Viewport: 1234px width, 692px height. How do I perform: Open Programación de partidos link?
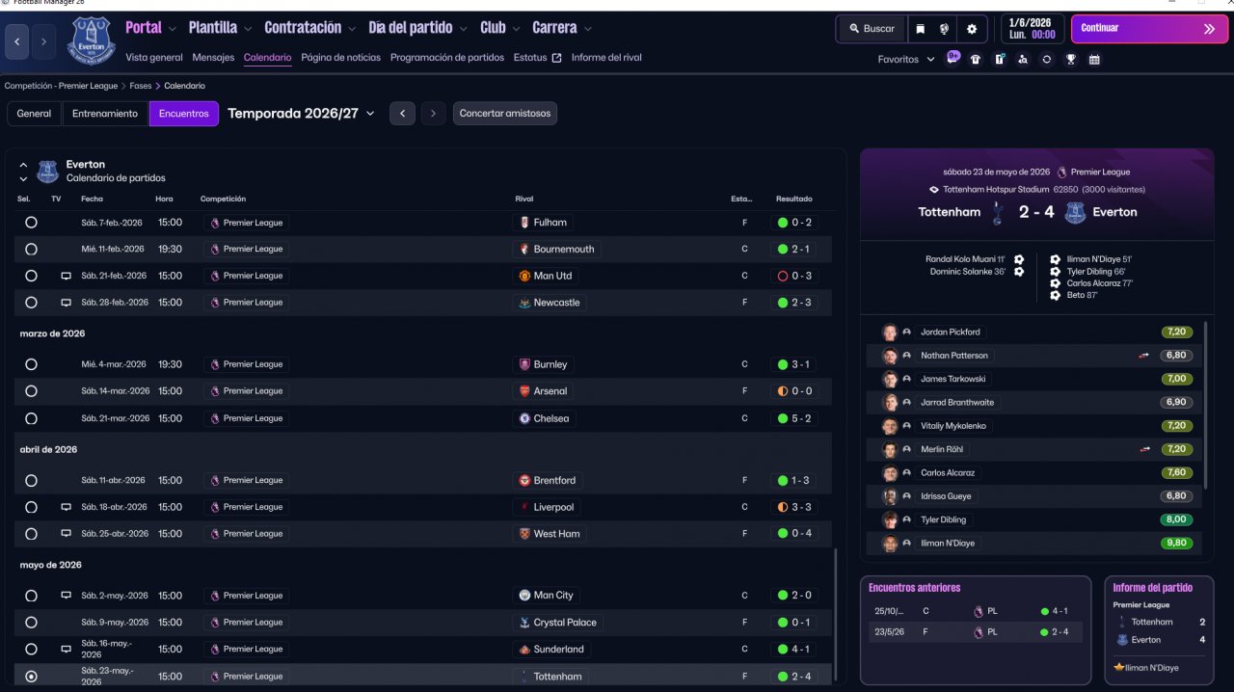click(x=447, y=58)
